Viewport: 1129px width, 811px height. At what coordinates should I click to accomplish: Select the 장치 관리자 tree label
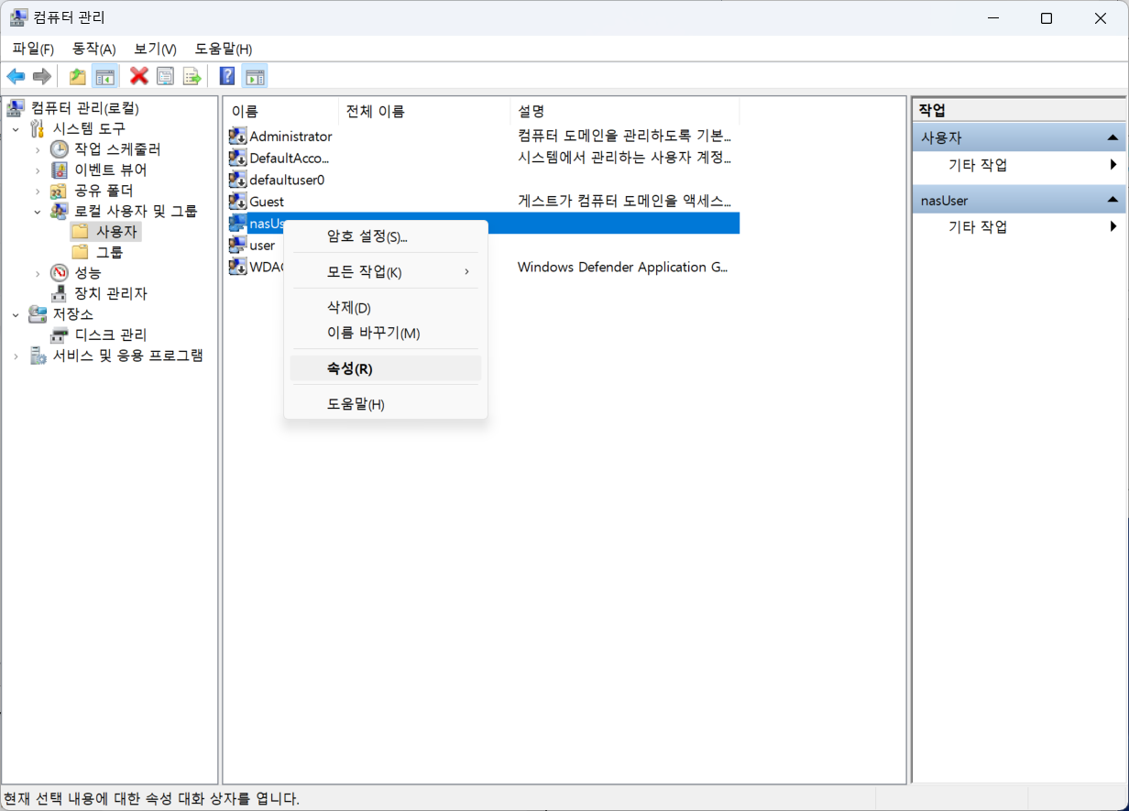click(x=110, y=294)
